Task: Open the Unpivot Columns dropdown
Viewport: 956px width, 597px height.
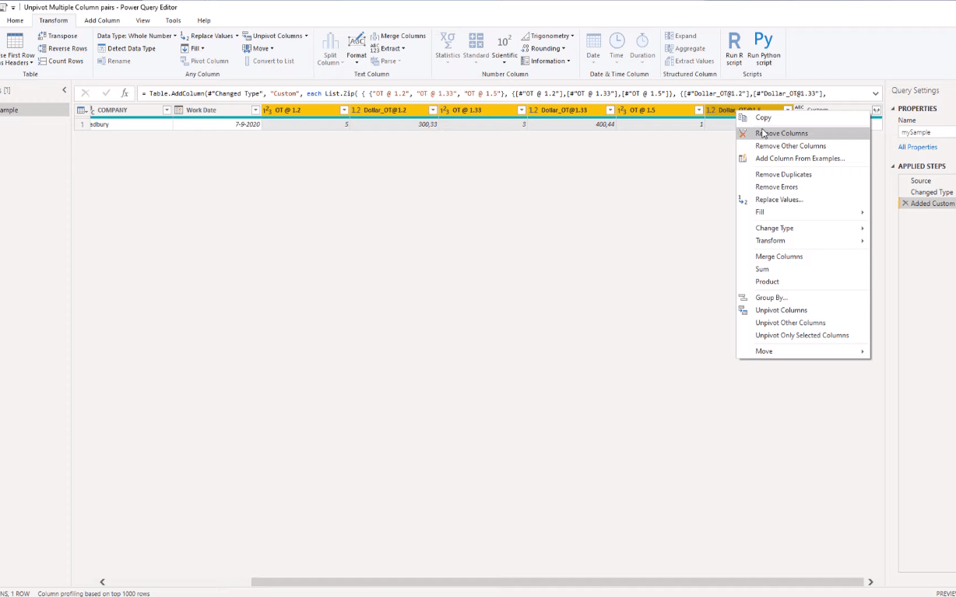Action: tap(275, 36)
